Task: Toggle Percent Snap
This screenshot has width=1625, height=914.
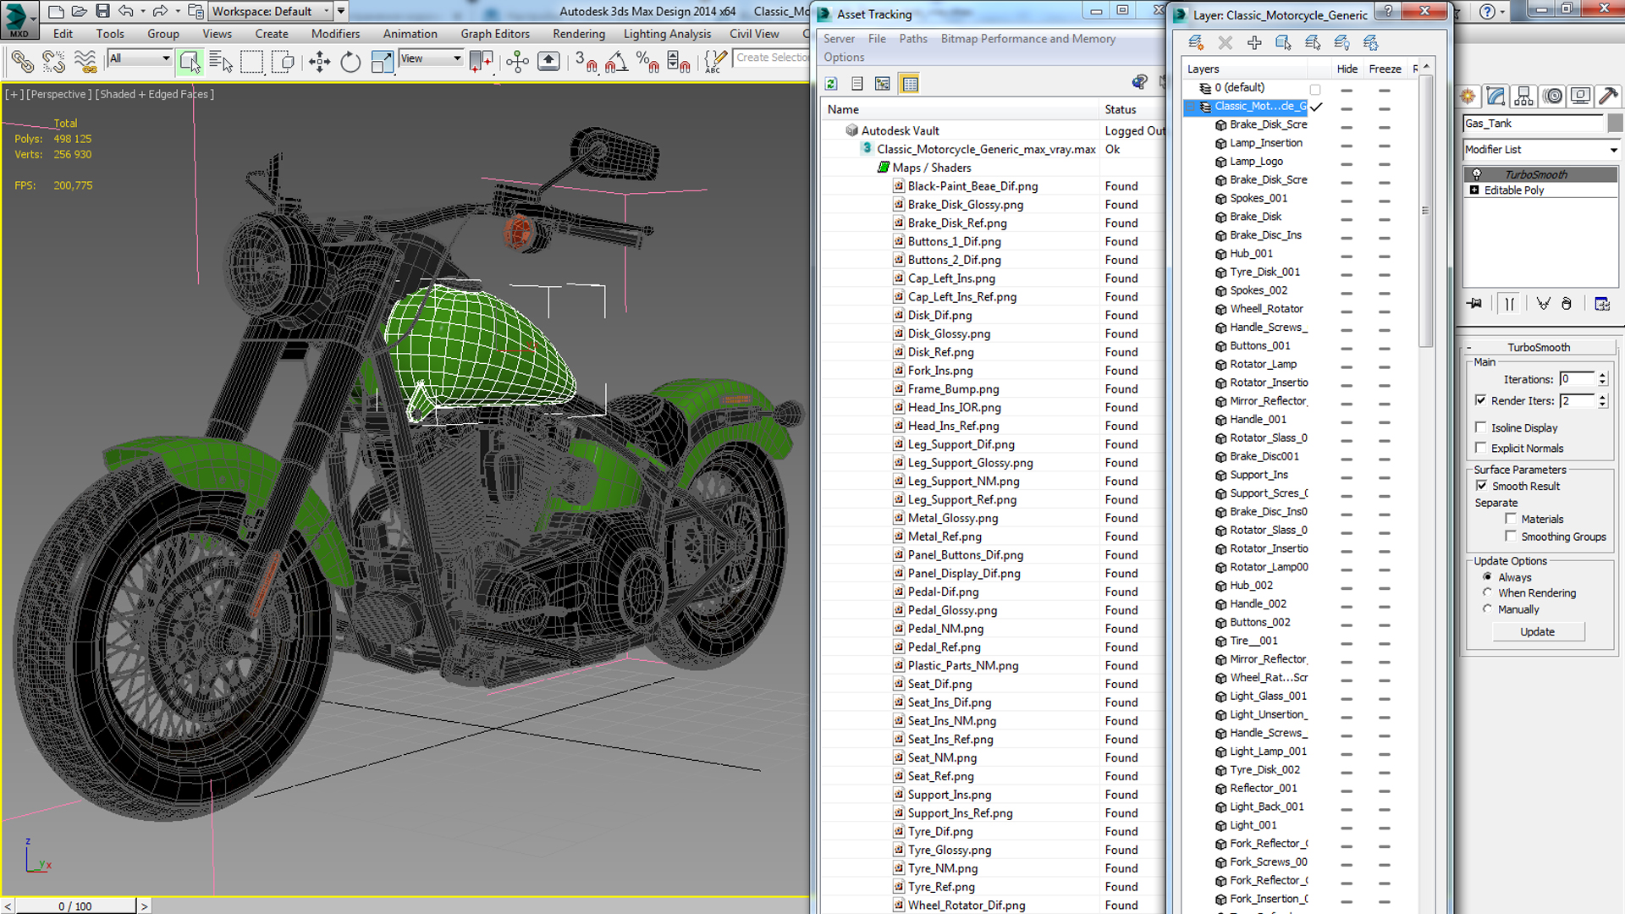Action: (x=647, y=61)
